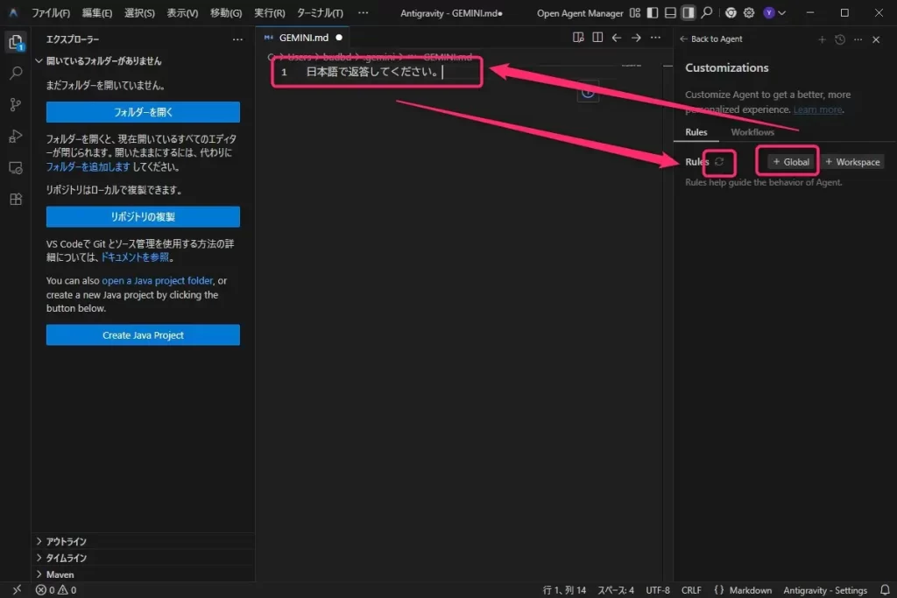Viewport: 897px width, 598px height.
Task: Switch to the Workflows tab
Action: click(x=752, y=132)
